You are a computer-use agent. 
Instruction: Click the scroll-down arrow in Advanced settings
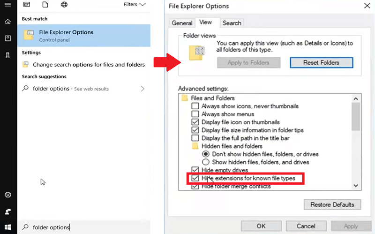pyautogui.click(x=355, y=186)
